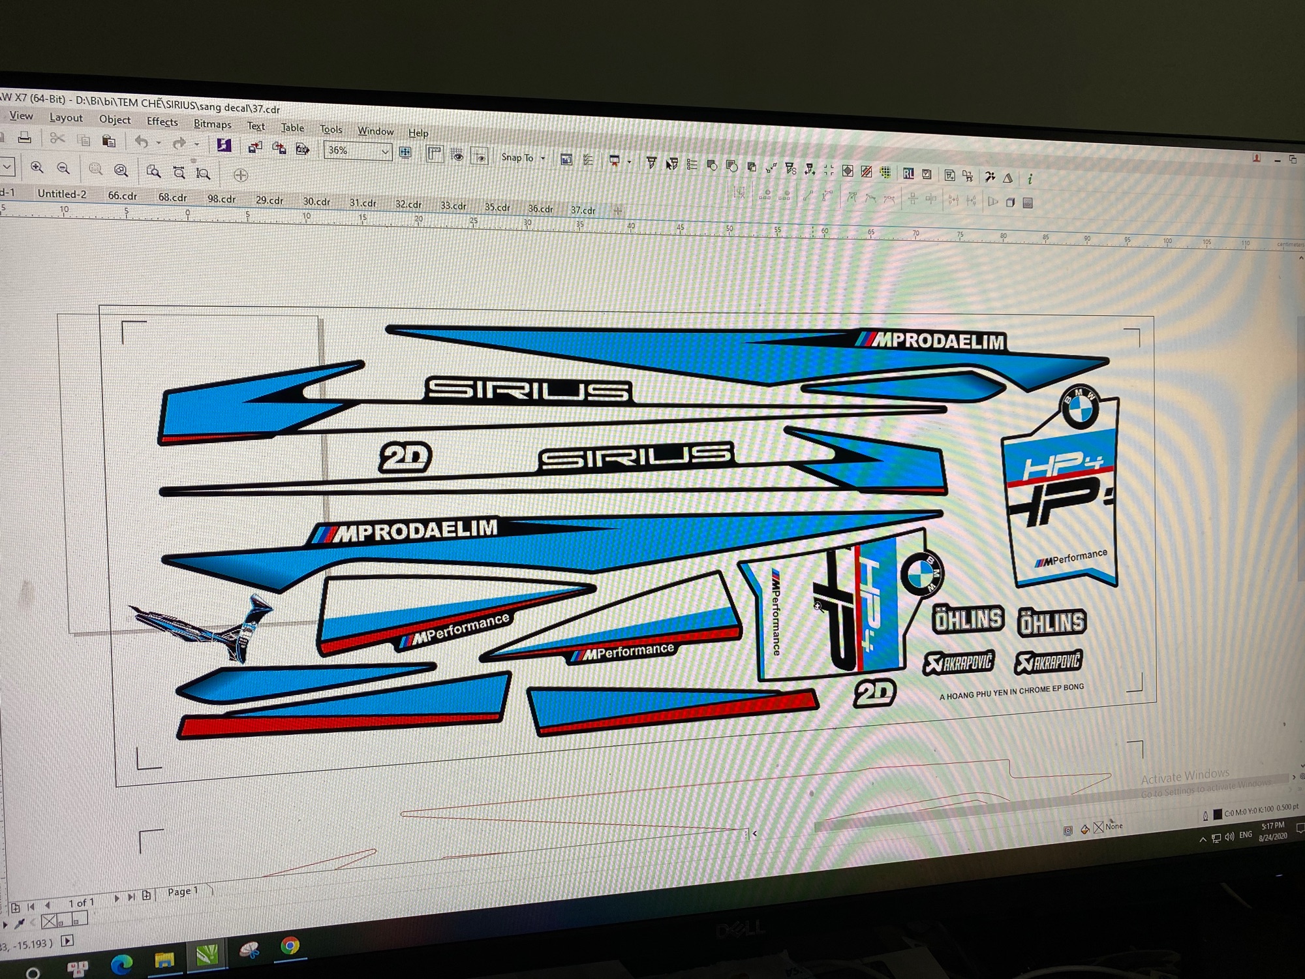Click the red hatched square macro icon
The image size is (1305, 979).
[866, 172]
